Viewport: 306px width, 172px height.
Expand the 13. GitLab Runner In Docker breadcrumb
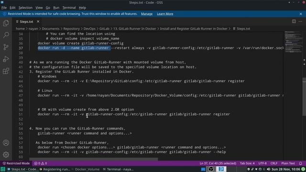pos(135,29)
